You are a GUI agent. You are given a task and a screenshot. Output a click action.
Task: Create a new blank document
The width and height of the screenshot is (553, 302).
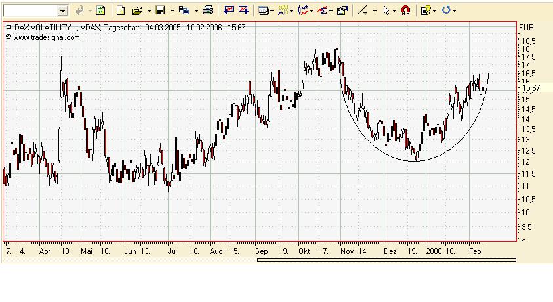point(121,11)
